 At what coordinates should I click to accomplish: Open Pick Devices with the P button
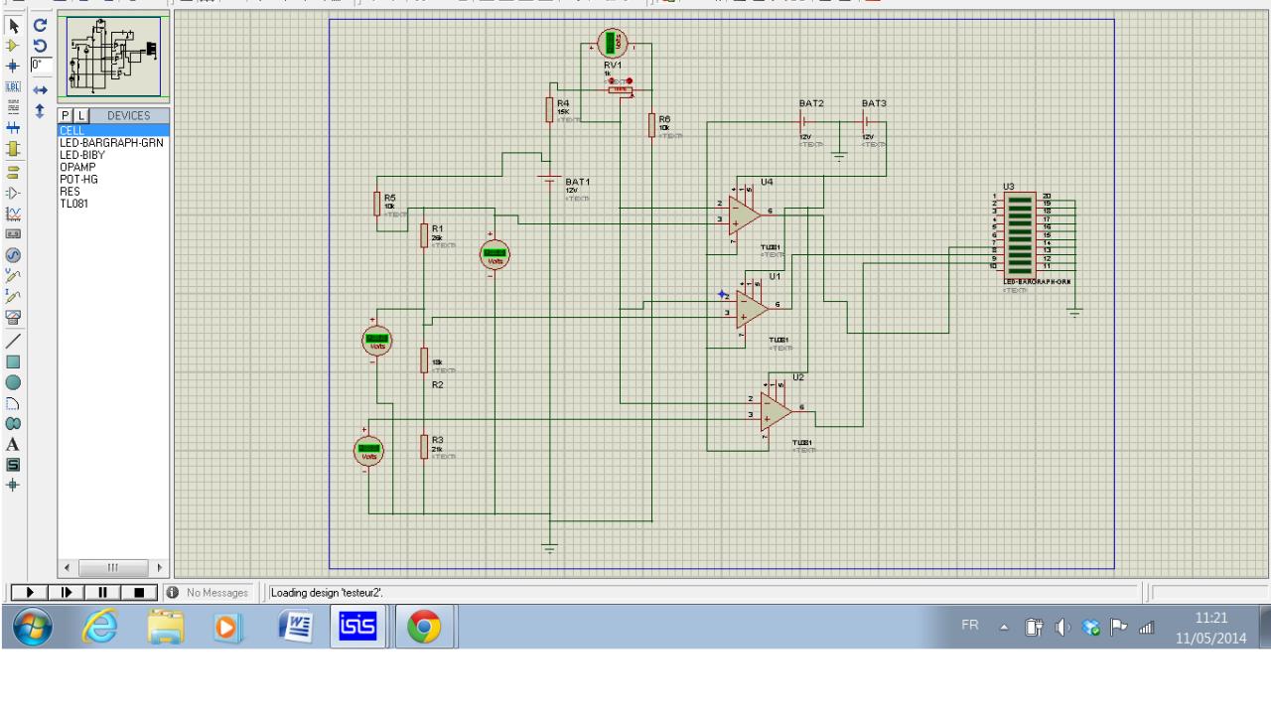[x=67, y=116]
